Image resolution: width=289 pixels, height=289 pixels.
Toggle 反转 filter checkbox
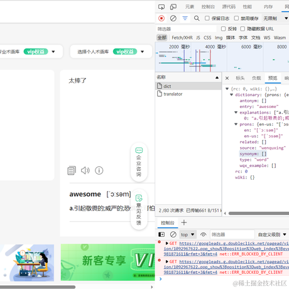point(224,28)
